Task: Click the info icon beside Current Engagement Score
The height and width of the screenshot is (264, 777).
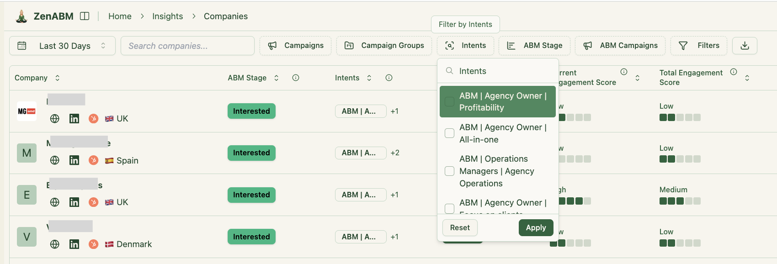Action: click(x=624, y=72)
